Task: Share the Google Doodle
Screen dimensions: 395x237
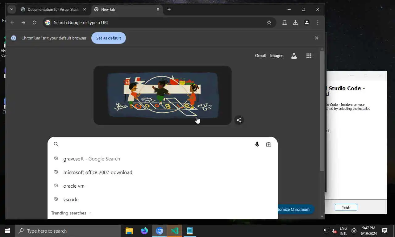Action: point(239,120)
